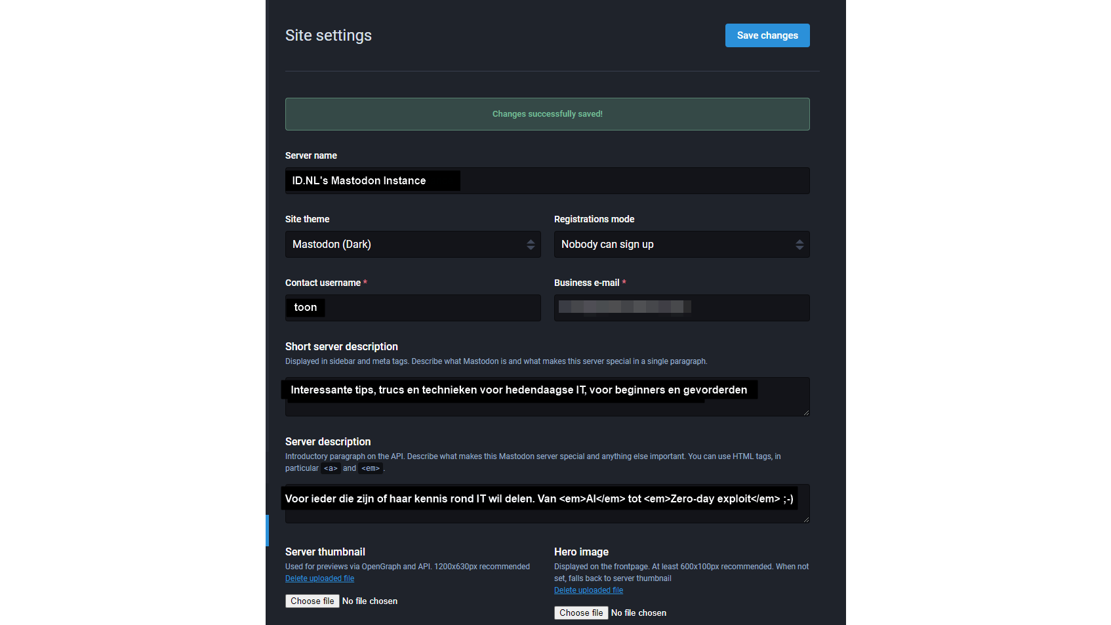
Task: Click the Registrations mode arrow icon
Action: pos(799,245)
